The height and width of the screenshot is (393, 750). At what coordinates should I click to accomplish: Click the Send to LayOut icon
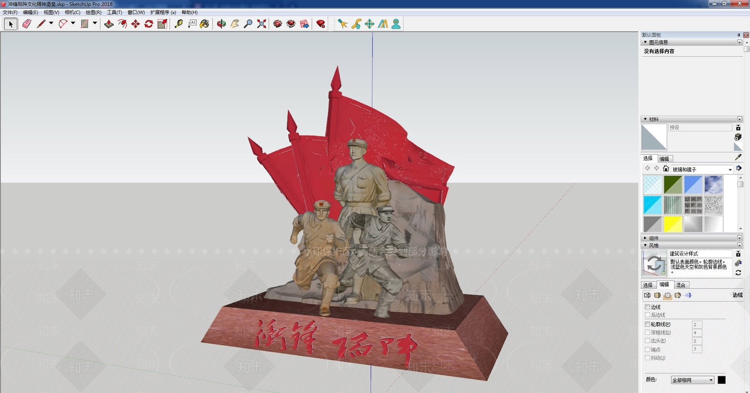(304, 24)
